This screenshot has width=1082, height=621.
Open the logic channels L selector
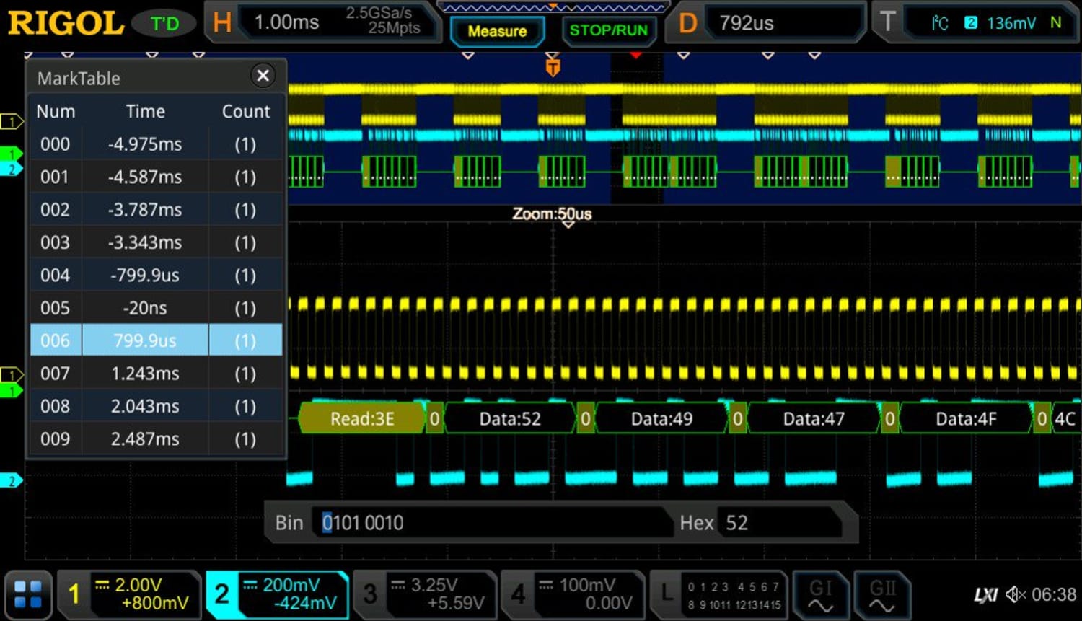coord(667,594)
